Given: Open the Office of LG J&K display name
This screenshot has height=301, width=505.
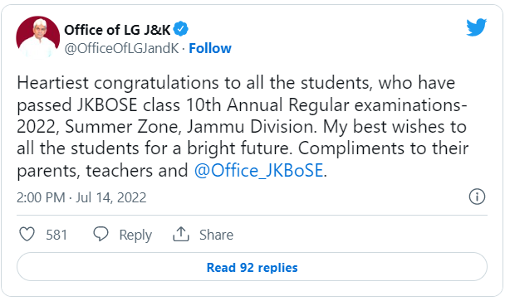Looking at the screenshot, I should [117, 30].
